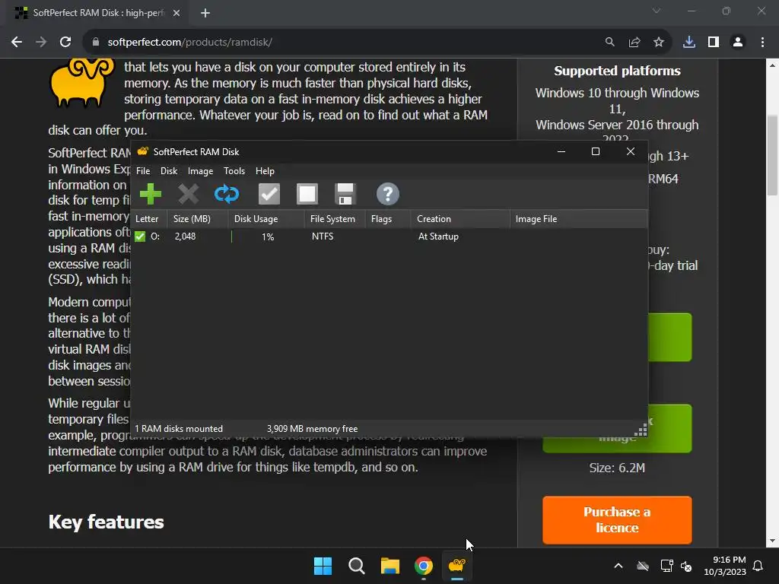
Task: Click the browser back arrow
Action: tap(17, 43)
